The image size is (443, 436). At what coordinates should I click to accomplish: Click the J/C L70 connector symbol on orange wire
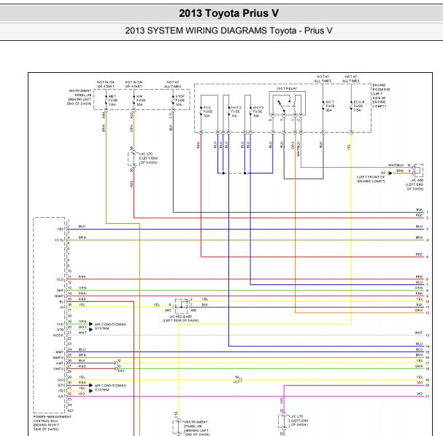tap(134, 159)
